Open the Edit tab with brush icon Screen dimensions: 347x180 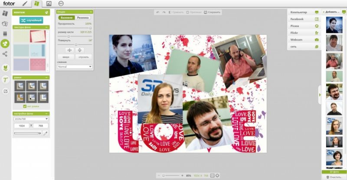(25, 3)
